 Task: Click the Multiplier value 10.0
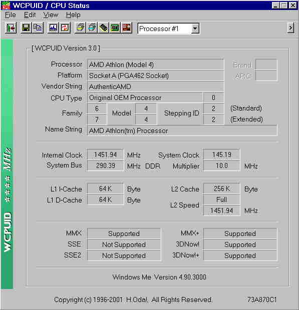(222, 165)
